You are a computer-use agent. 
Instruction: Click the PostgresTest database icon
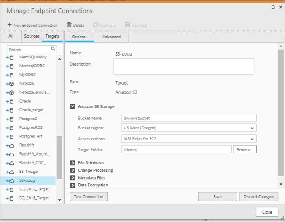pyautogui.click(x=11, y=137)
